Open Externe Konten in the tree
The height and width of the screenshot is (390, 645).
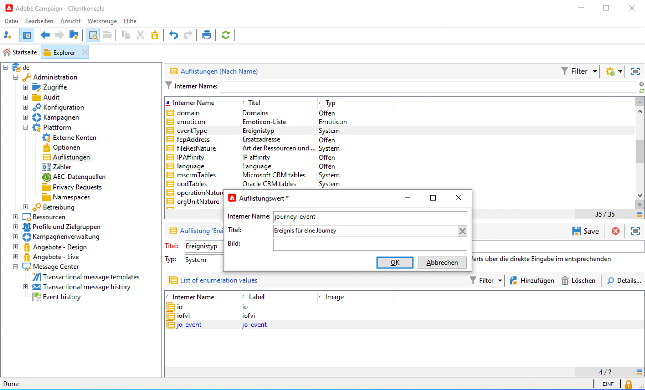point(74,138)
